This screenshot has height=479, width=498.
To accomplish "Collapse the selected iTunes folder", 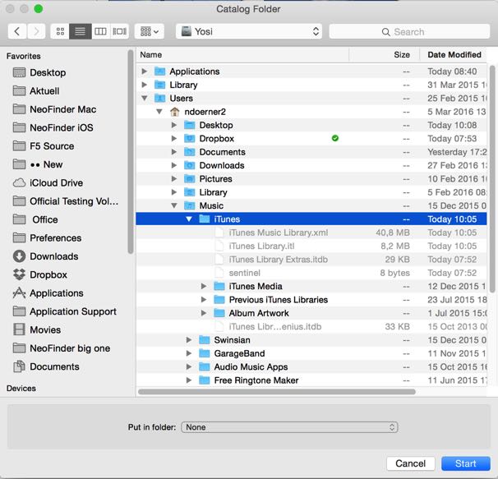I will (189, 219).
